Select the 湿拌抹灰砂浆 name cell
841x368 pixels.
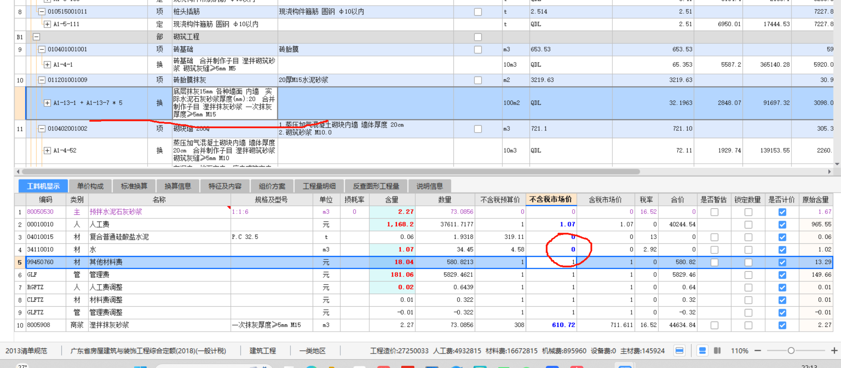click(x=159, y=325)
